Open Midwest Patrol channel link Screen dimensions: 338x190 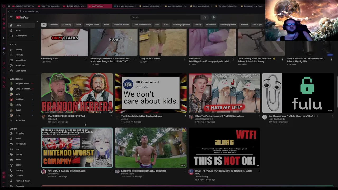point(127,174)
